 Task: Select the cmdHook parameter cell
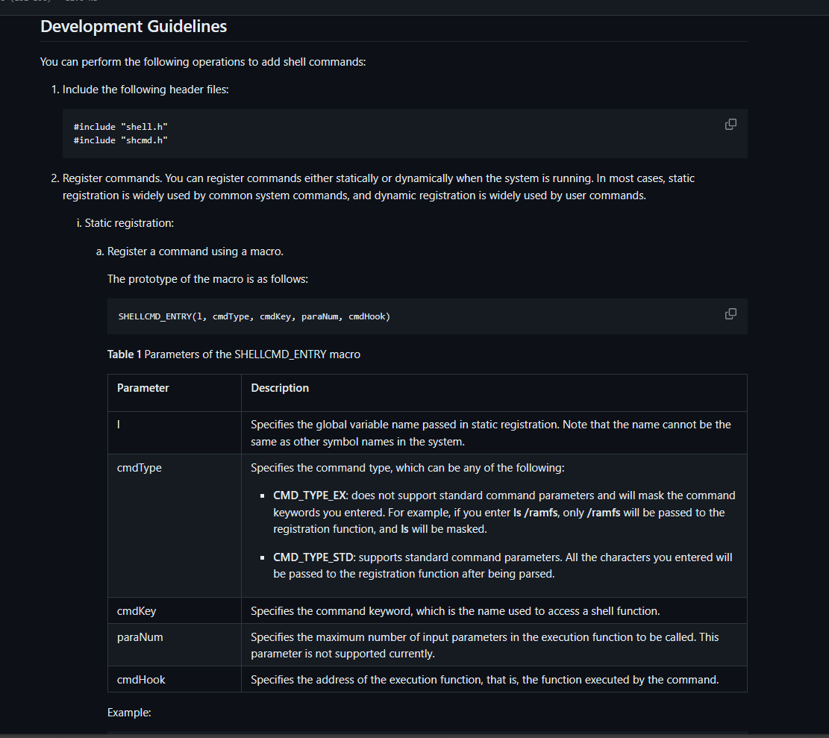tap(140, 679)
